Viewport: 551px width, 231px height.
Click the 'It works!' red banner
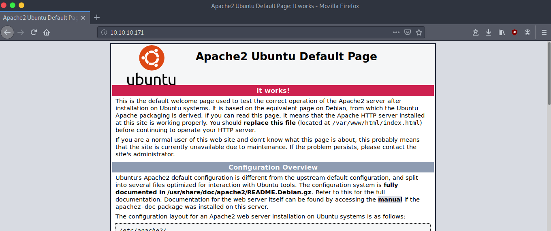273,90
